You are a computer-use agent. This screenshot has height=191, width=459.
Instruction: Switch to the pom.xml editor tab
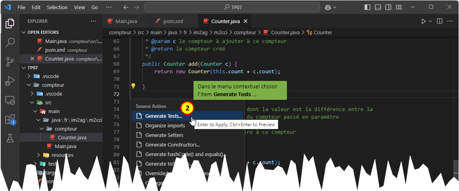point(172,21)
